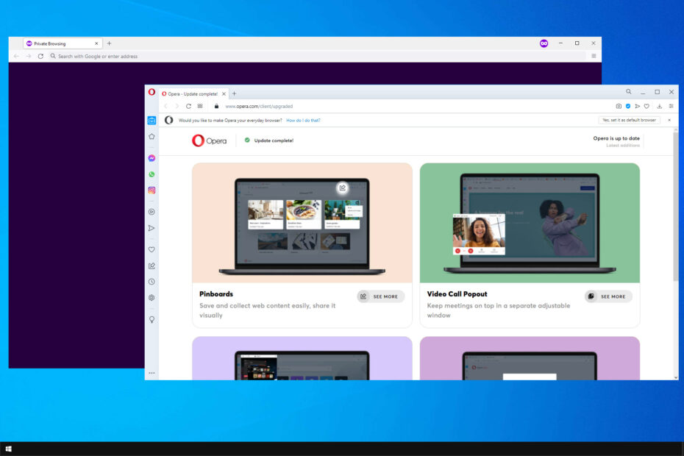
Task: Click the 'Video Call Popout' card heading
Action: 457,294
